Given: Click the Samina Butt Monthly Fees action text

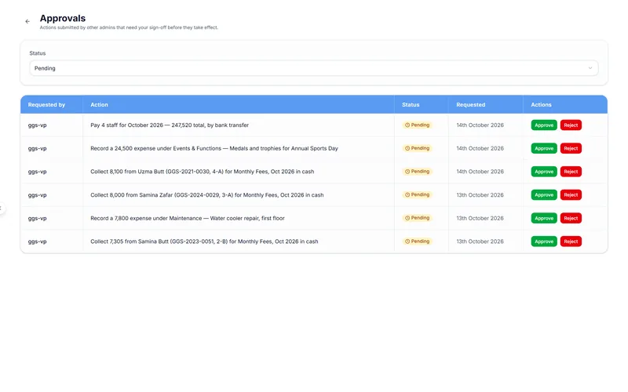Looking at the screenshot, I should point(204,241).
